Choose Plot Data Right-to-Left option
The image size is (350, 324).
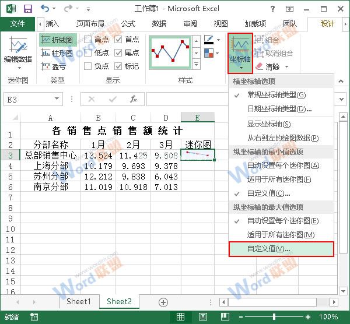(x=281, y=138)
